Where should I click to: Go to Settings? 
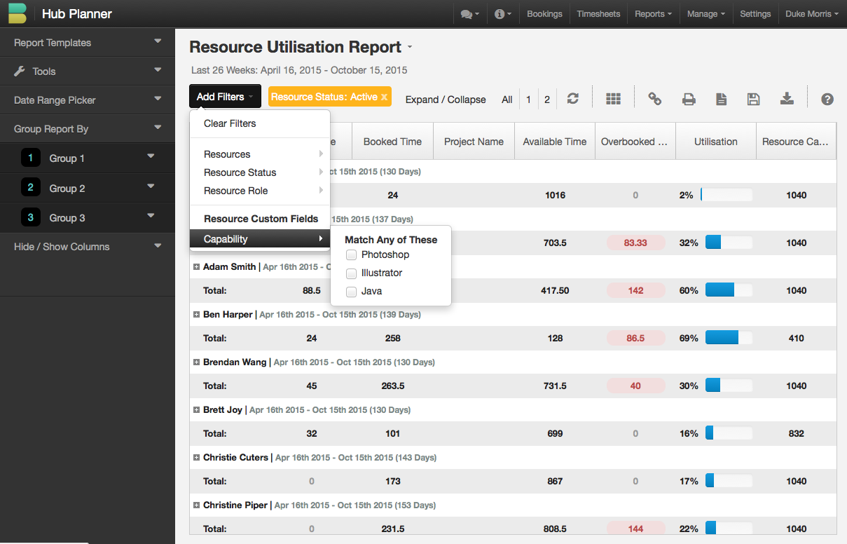click(x=755, y=14)
